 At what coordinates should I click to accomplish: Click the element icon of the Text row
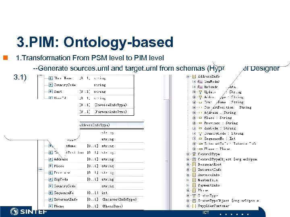click(50, 92)
